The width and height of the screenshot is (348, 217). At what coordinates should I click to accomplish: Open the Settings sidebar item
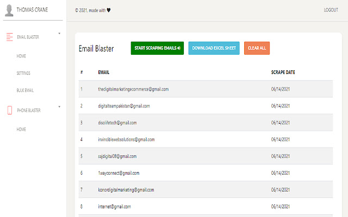coord(23,73)
